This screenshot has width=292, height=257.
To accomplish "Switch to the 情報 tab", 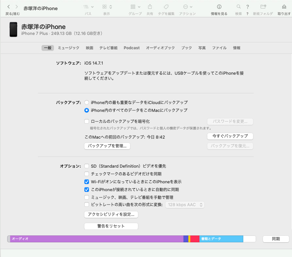I will [x=237, y=48].
